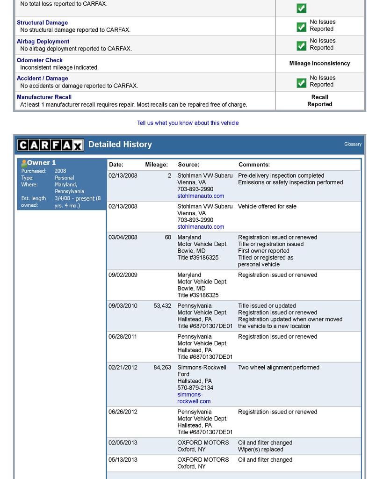Image resolution: width=376 pixels, height=479 pixels.
Task: Click 'No total loss reported to CARFAX.' text
Action: click(x=64, y=4)
